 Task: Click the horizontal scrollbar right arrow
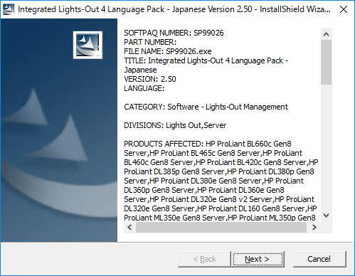(x=314, y=228)
